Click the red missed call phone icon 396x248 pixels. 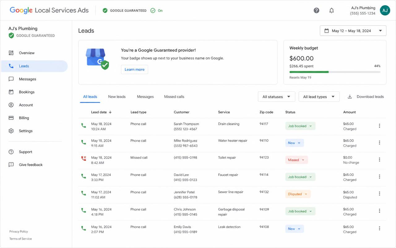click(x=84, y=158)
